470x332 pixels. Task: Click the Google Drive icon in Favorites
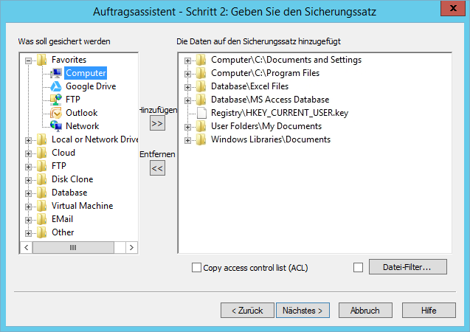coord(56,86)
